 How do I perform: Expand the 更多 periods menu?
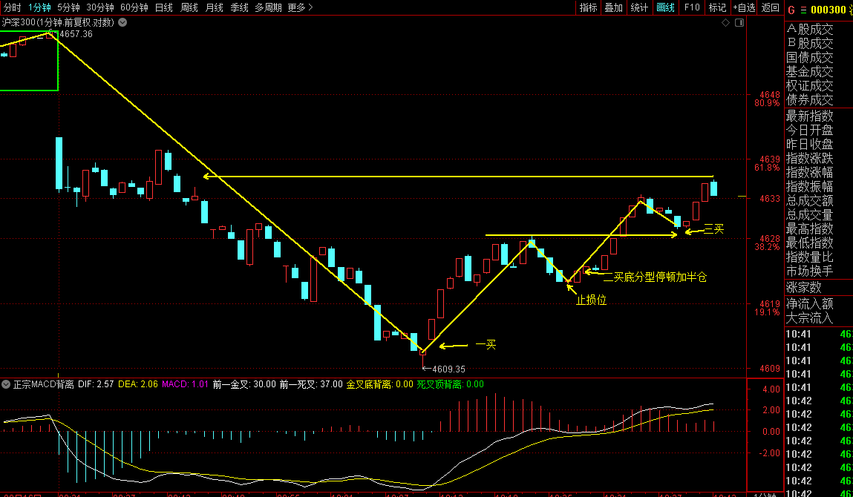point(300,7)
